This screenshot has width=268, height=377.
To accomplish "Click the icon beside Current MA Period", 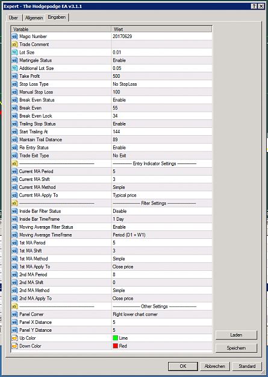I will click(x=14, y=171).
